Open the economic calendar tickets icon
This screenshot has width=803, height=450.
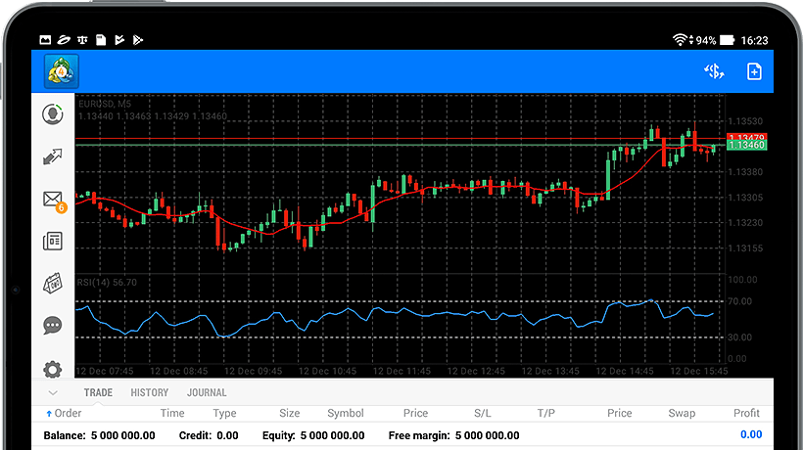[x=53, y=284]
